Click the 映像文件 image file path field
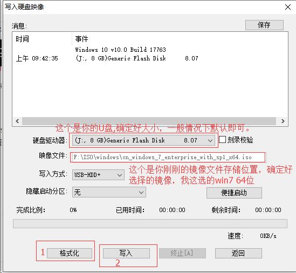 [x=168, y=157]
